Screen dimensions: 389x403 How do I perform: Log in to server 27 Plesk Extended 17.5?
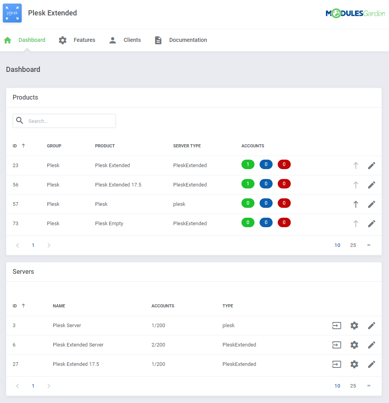coord(337,364)
